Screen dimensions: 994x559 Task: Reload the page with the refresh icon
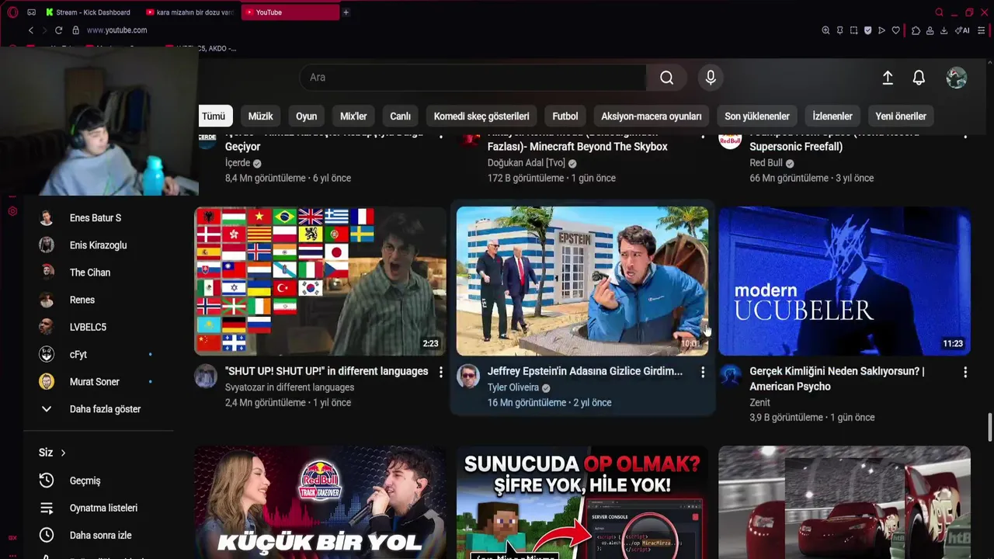point(58,30)
